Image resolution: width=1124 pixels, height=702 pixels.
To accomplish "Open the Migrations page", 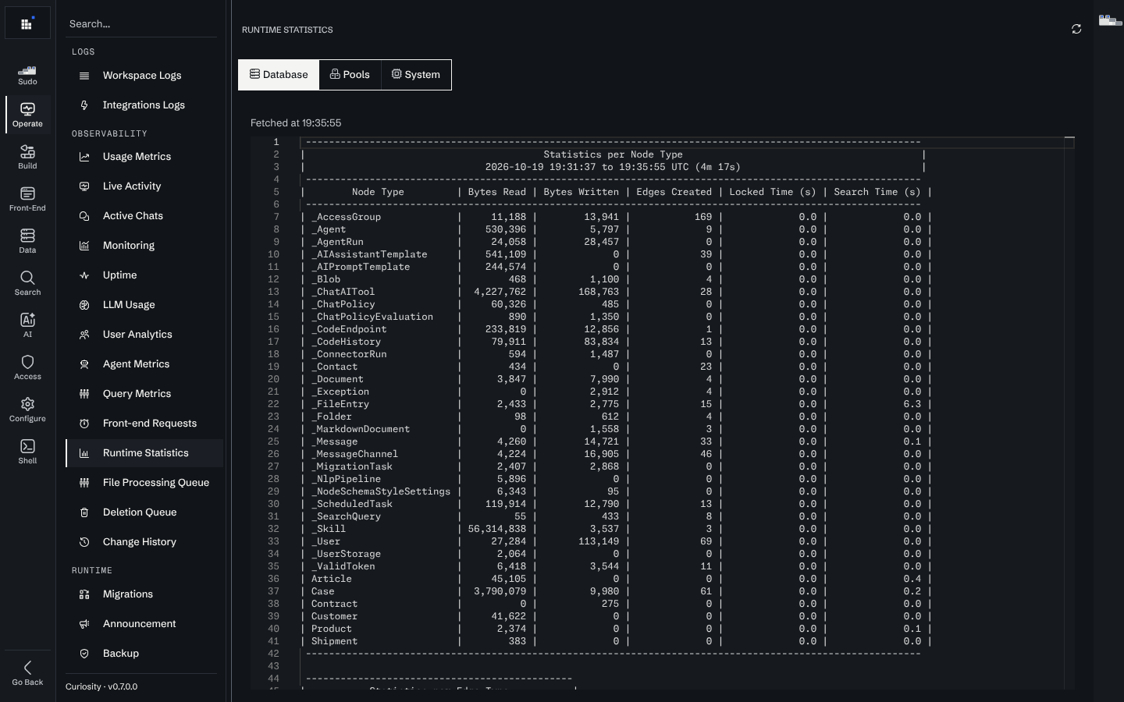I will (x=144, y=594).
